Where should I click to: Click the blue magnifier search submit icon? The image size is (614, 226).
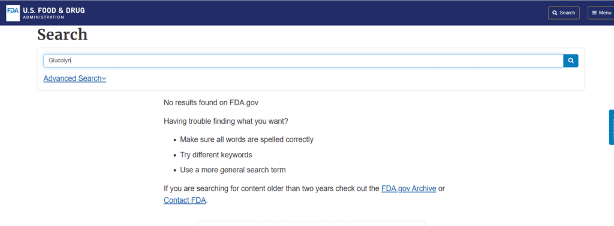[571, 60]
